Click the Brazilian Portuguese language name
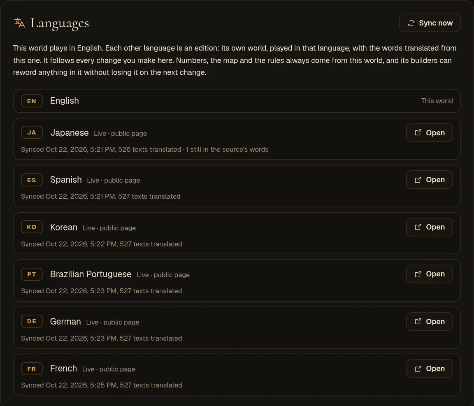This screenshot has width=474, height=406. [x=91, y=274]
